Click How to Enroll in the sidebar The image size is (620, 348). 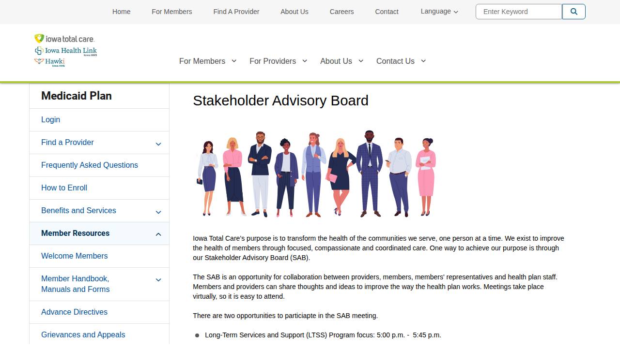click(64, 188)
